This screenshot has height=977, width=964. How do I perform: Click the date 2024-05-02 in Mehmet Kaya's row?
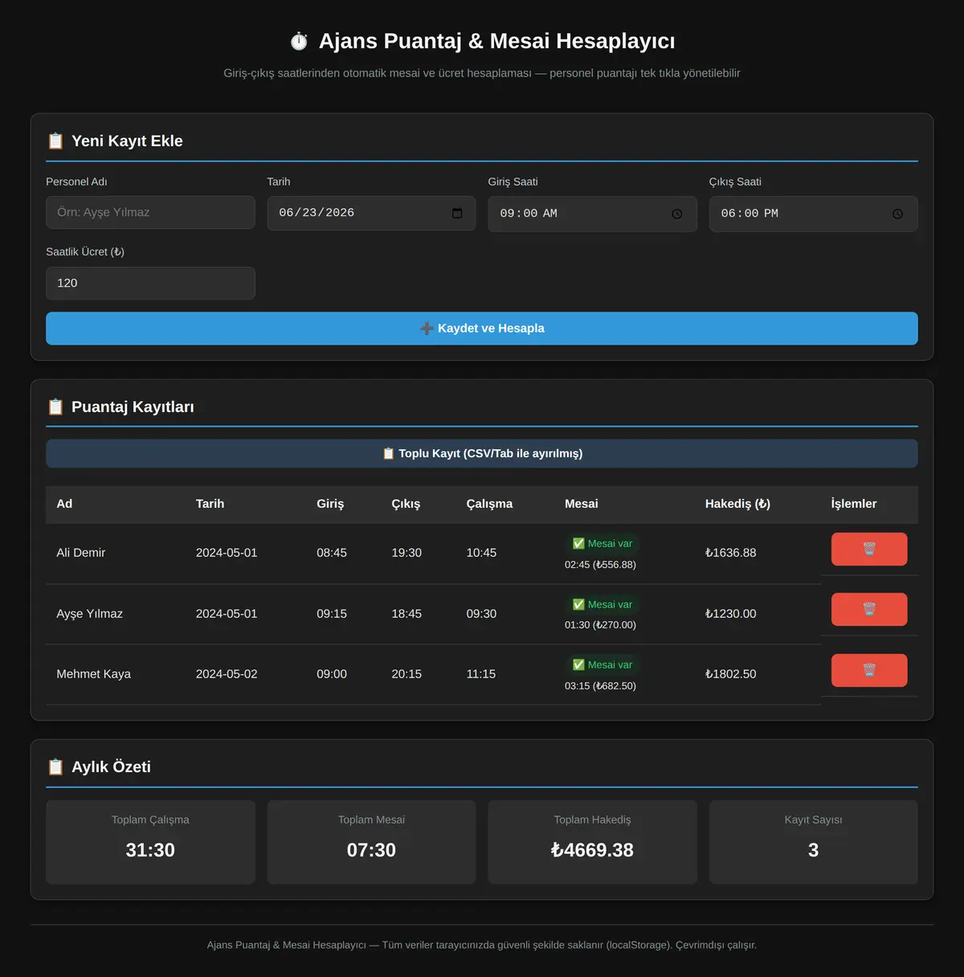[x=227, y=674]
